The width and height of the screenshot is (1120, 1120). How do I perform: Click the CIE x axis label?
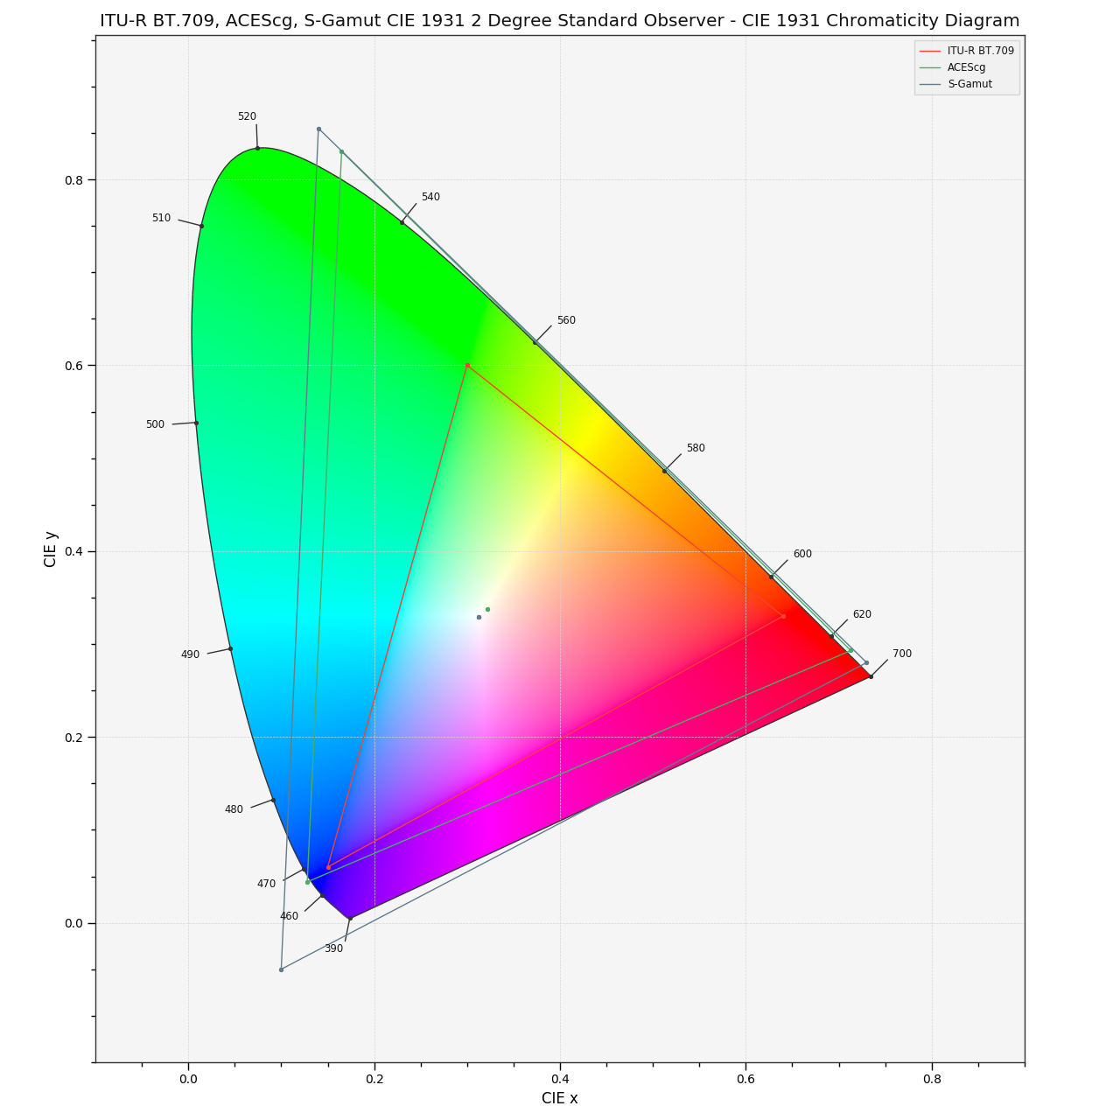coord(560,1098)
